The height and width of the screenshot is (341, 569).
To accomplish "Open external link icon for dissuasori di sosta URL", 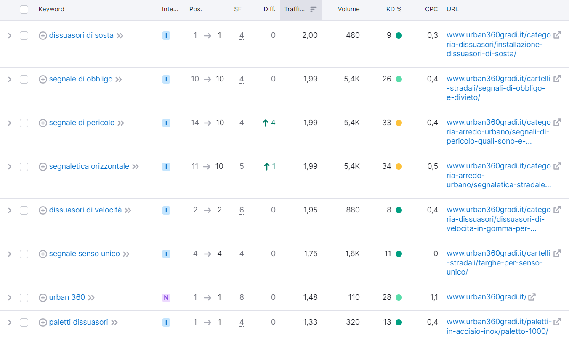I will click(557, 35).
